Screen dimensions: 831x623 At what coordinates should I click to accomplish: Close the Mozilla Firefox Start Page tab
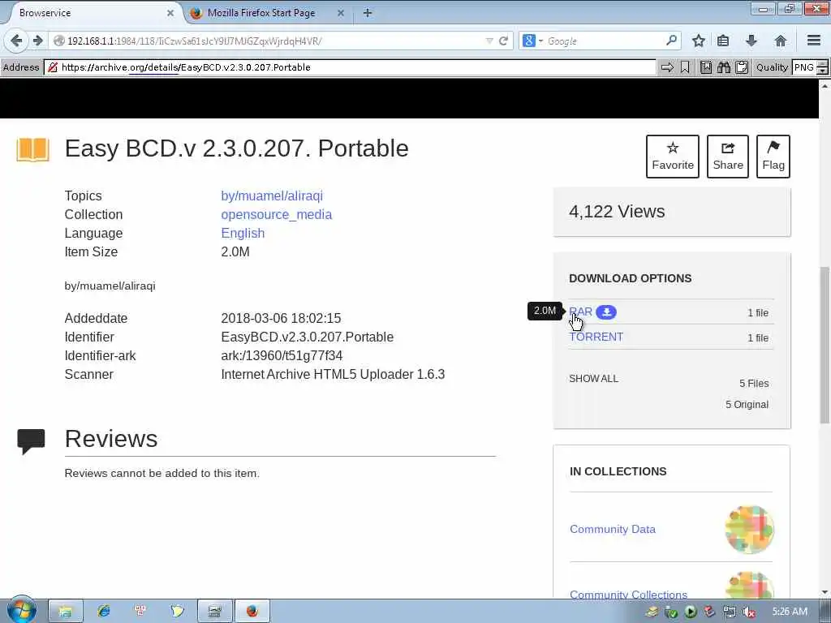coord(341,13)
